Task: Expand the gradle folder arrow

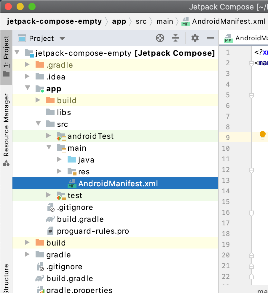Action: point(27,254)
